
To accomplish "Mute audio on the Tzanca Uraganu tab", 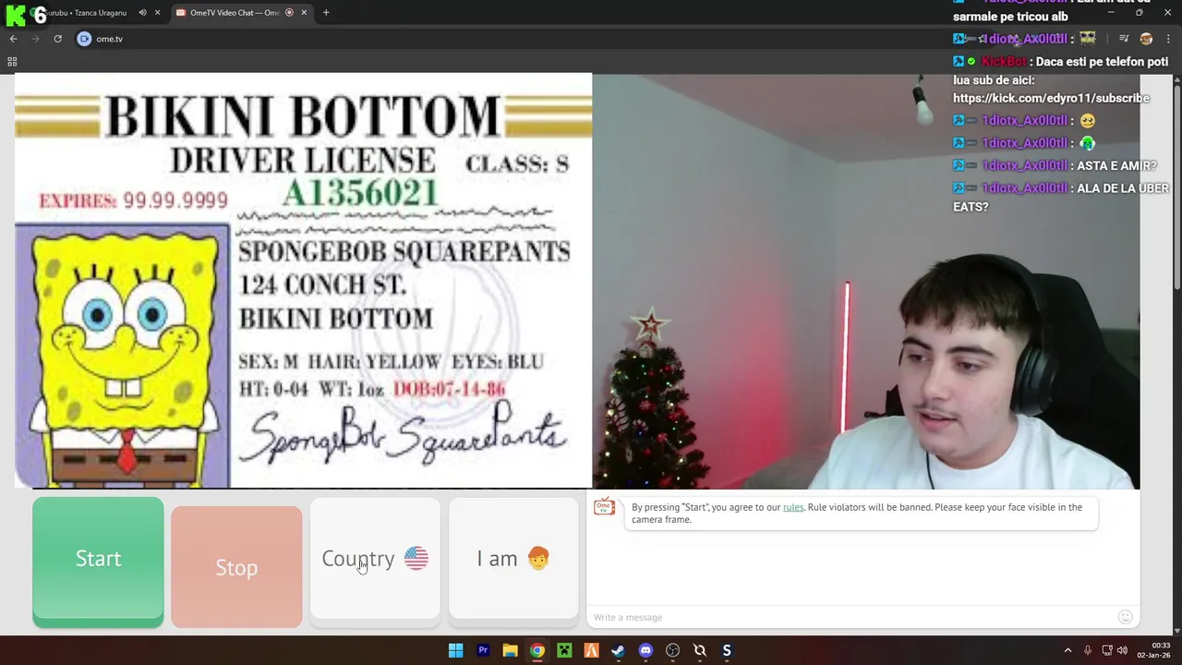I will coord(142,13).
